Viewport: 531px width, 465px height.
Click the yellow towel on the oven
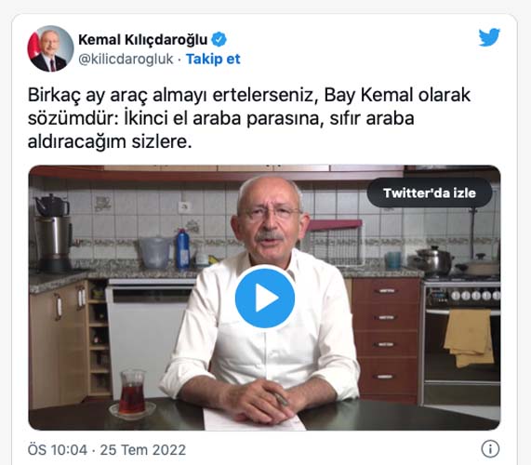pyautogui.click(x=469, y=338)
